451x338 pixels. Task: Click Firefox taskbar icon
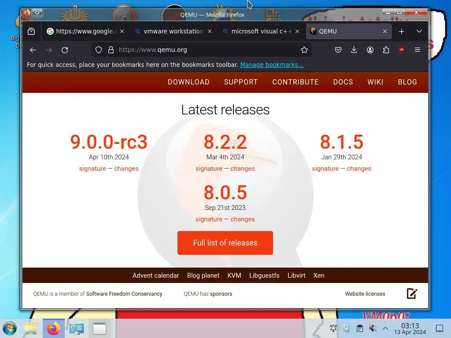coord(53,328)
